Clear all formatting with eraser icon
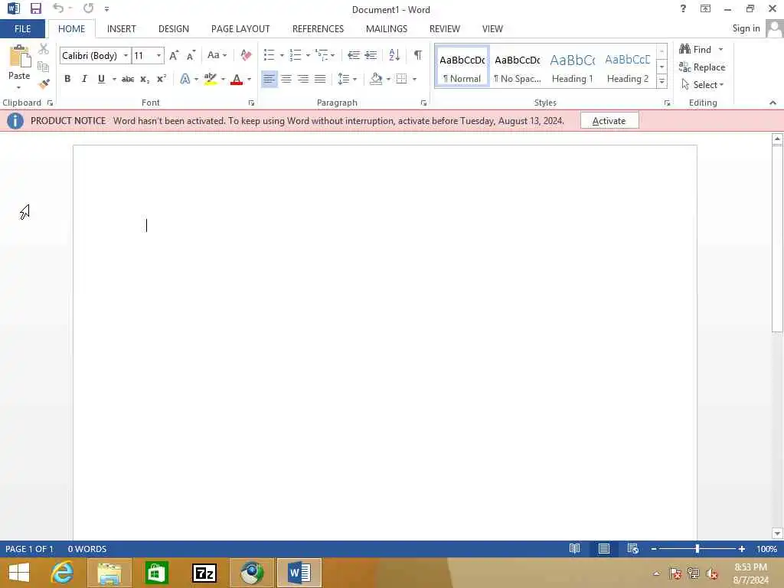 246,55
